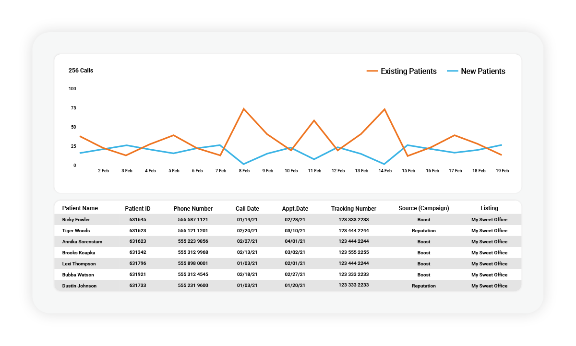The image size is (576, 346).
Task: Click the Boost campaign for Lexi Thompson
Action: 423,263
